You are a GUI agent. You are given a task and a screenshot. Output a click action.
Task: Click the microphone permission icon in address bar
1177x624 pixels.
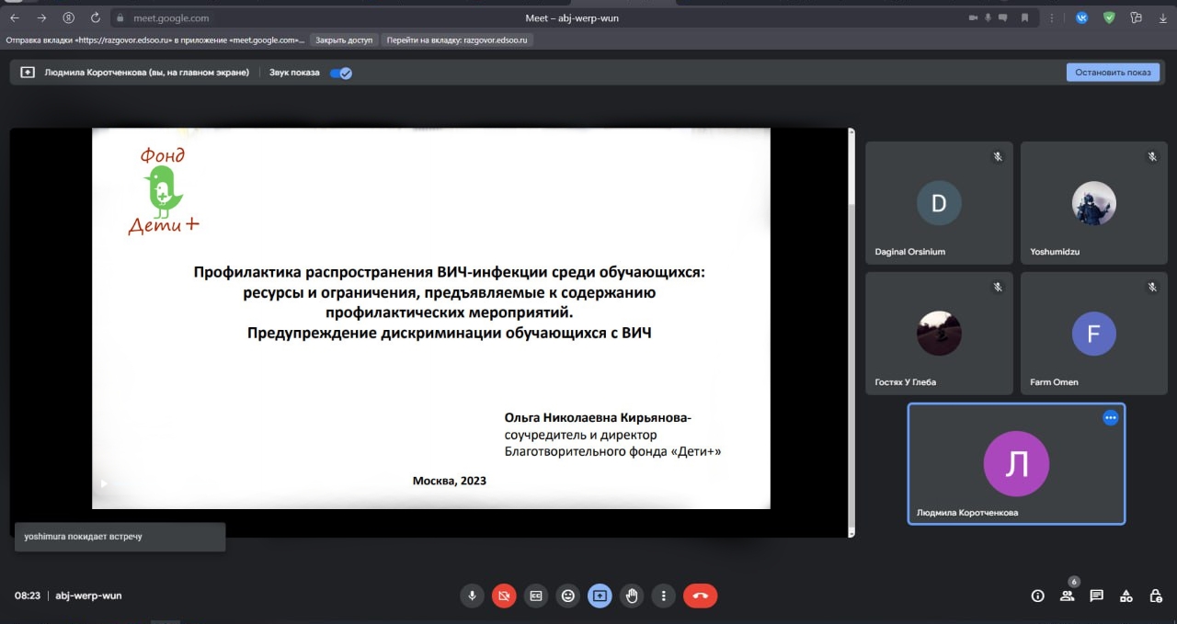[989, 17]
